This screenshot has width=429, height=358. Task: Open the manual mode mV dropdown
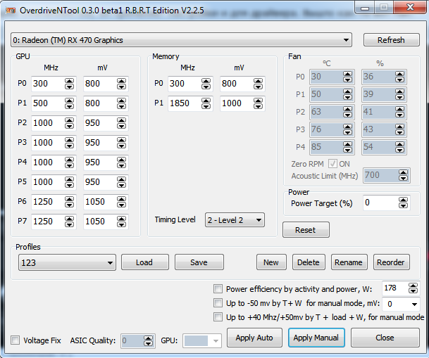point(401,304)
